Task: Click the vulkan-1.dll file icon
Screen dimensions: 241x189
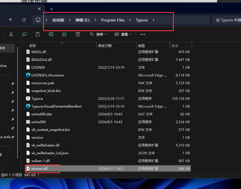Action: (x=28, y=161)
